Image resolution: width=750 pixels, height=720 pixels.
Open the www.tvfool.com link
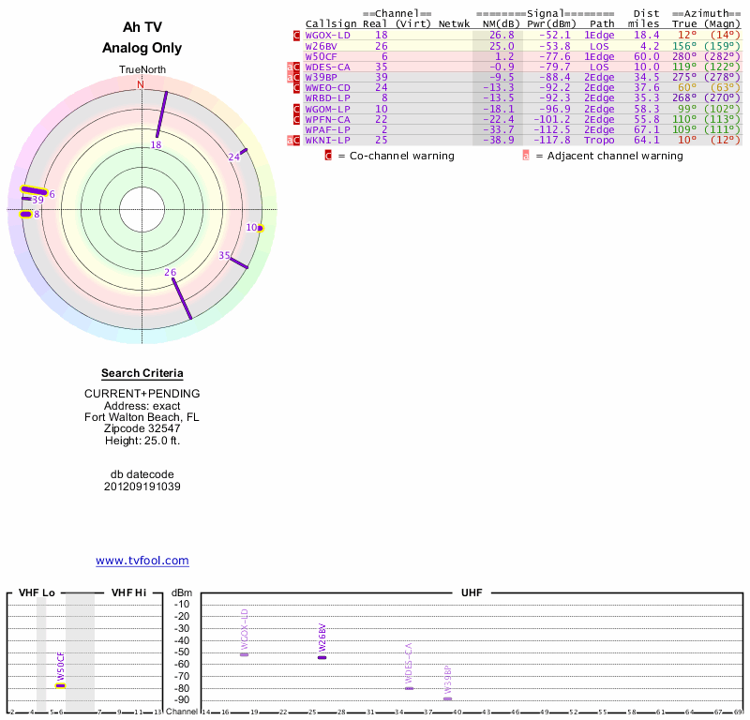click(142, 561)
